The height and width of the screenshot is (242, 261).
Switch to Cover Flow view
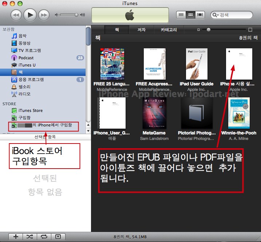[x=200, y=15]
